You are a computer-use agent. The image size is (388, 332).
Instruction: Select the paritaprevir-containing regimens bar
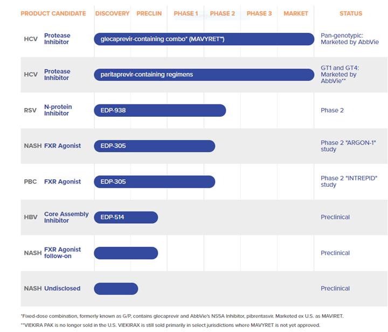click(204, 75)
